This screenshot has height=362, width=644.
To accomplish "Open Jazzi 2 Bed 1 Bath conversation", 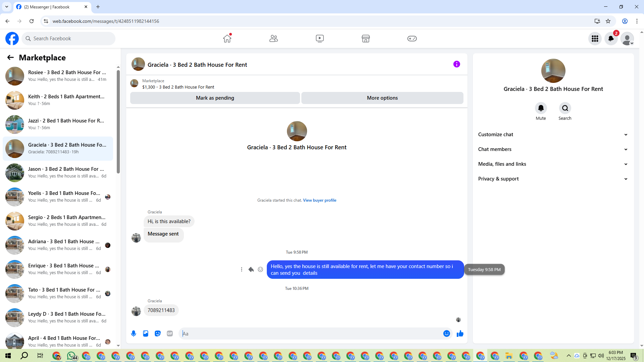I will tap(58, 124).
